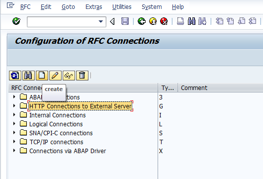263x179 pixels.
Task: Click the green checkmark Enter icon
Action: 16,21
